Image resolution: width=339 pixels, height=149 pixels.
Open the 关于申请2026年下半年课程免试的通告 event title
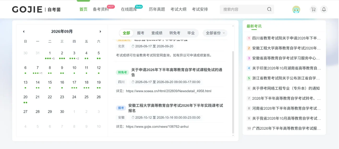(177, 72)
